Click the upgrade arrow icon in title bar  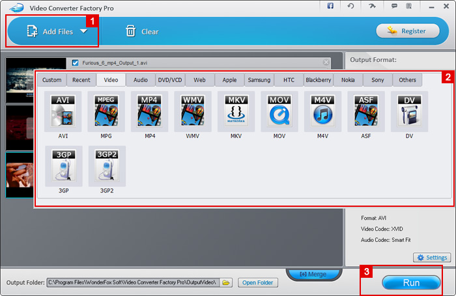(x=372, y=6)
